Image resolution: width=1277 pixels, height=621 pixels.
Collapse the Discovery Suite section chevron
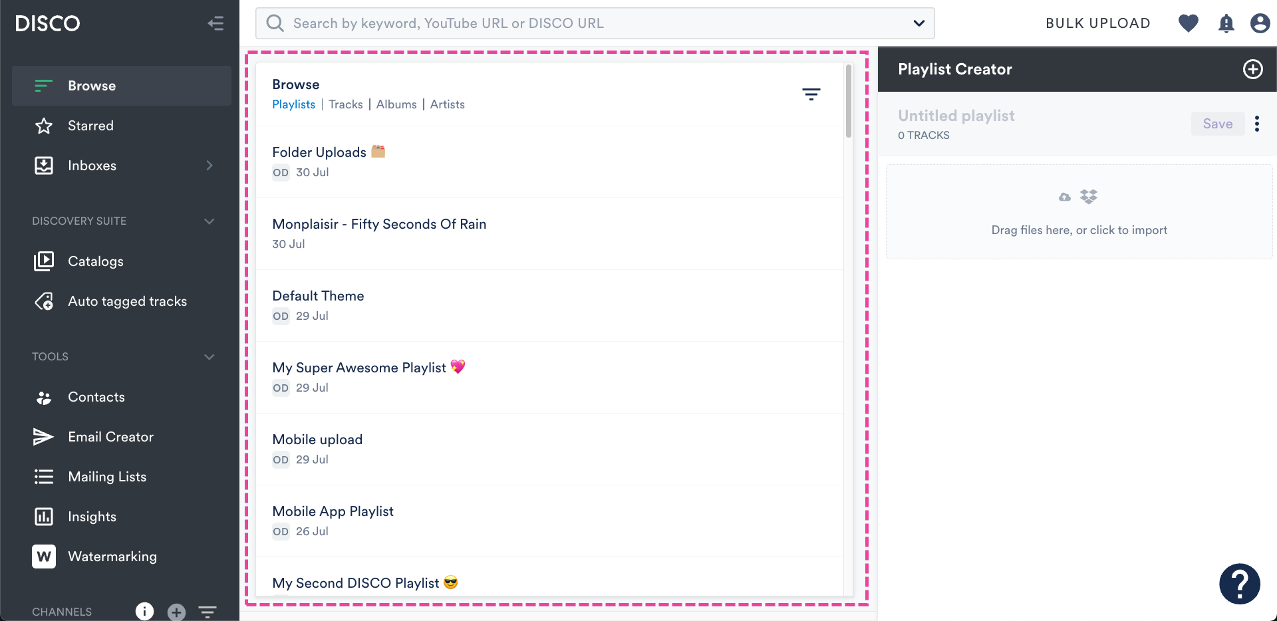pyautogui.click(x=210, y=221)
